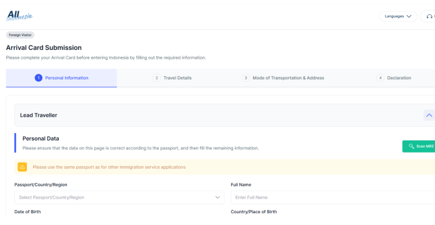Collapse the Lead Traveller section chevron
This screenshot has width=435, height=225.
pos(429,115)
